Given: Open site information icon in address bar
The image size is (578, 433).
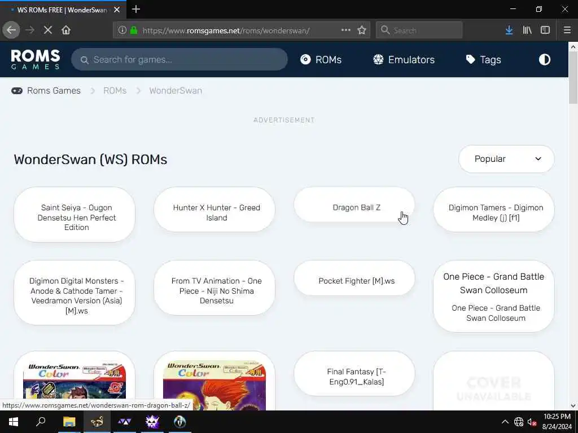Looking at the screenshot, I should [x=122, y=30].
